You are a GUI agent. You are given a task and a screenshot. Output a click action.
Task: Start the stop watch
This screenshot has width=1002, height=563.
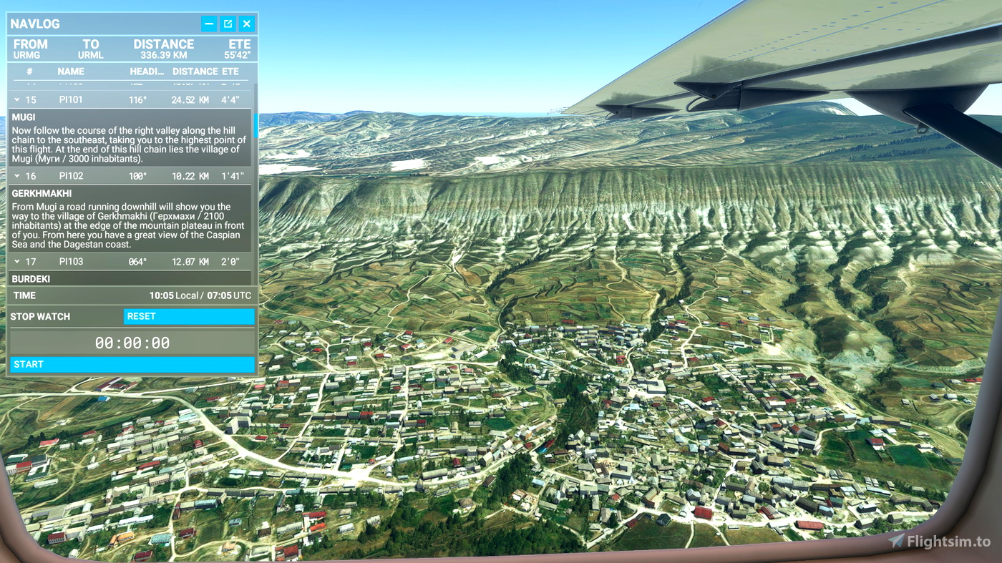click(x=132, y=364)
